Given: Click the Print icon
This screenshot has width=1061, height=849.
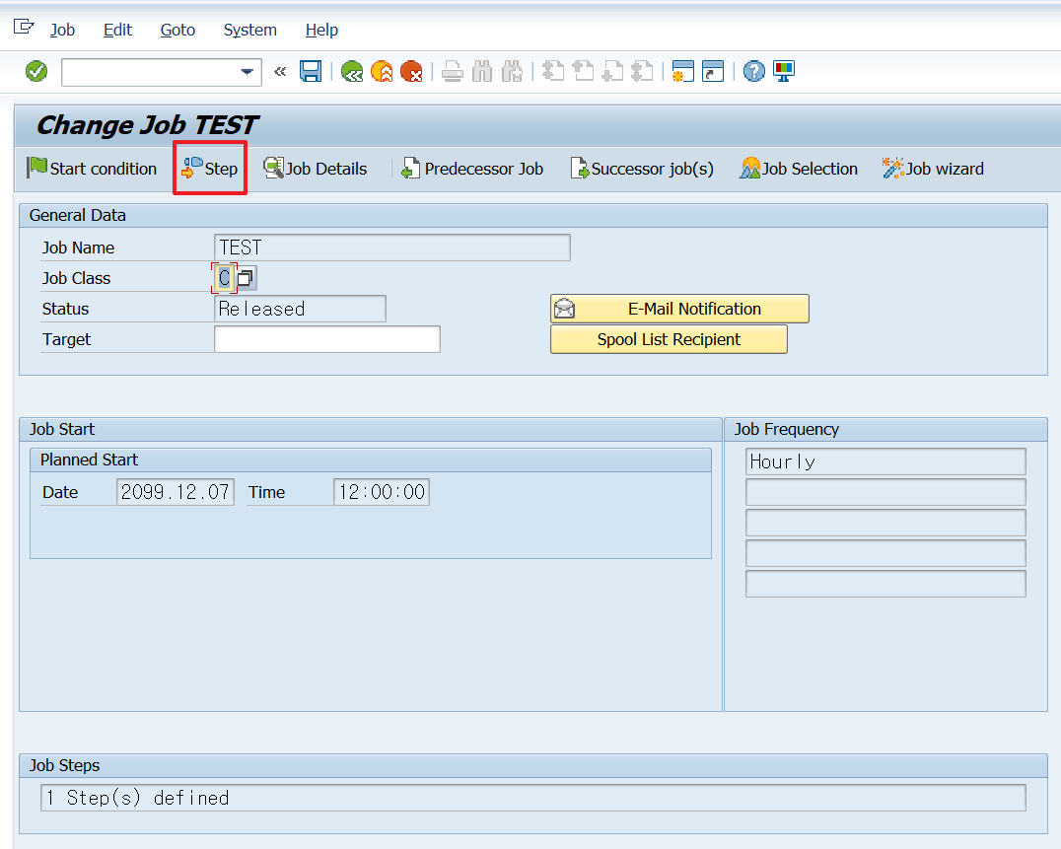Looking at the screenshot, I should click(453, 71).
